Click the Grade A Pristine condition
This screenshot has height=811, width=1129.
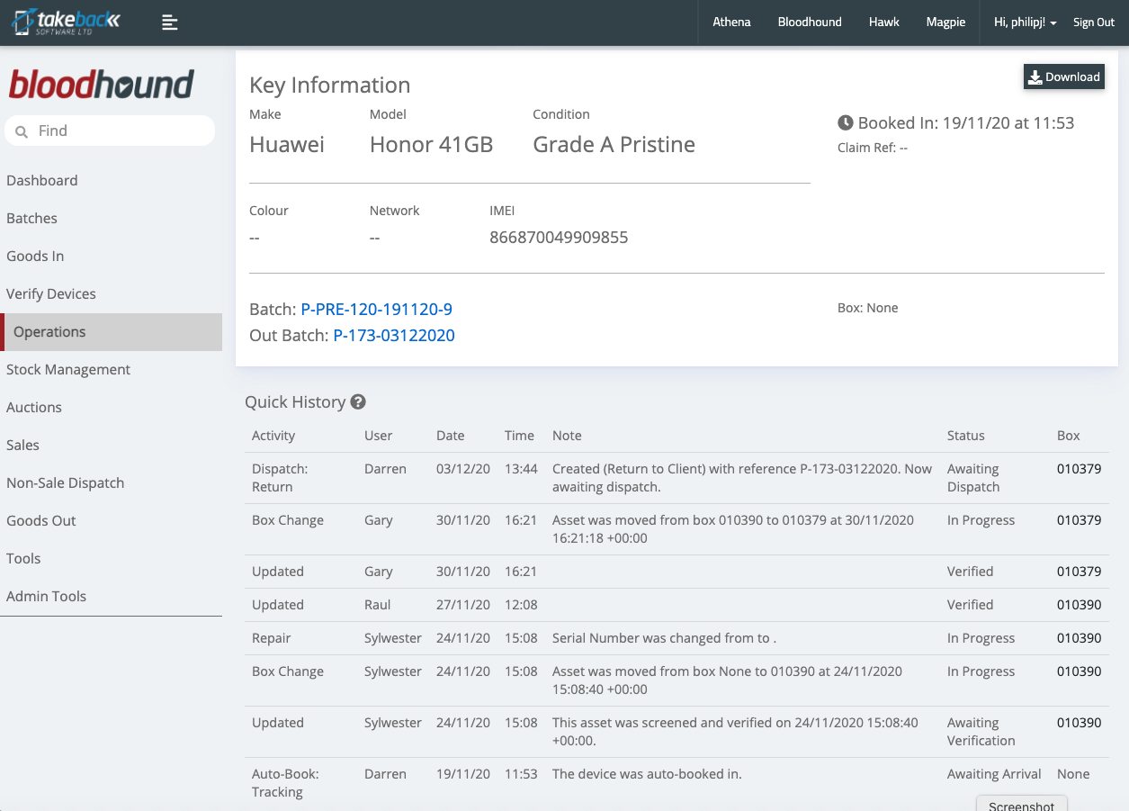point(614,145)
